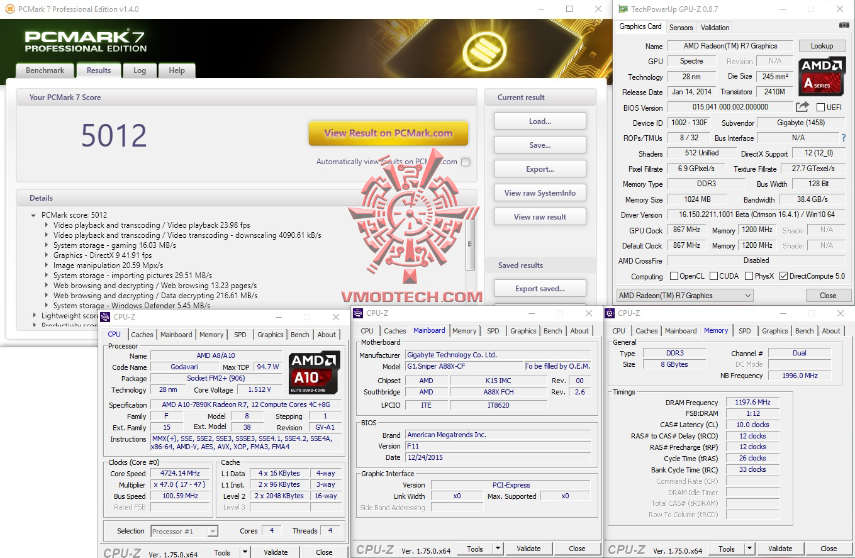Open the Processor #1 selection dropdown
This screenshot has height=558, width=855.
point(184,531)
